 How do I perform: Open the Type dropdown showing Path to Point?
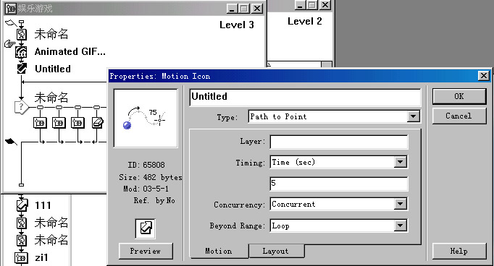coord(413,116)
